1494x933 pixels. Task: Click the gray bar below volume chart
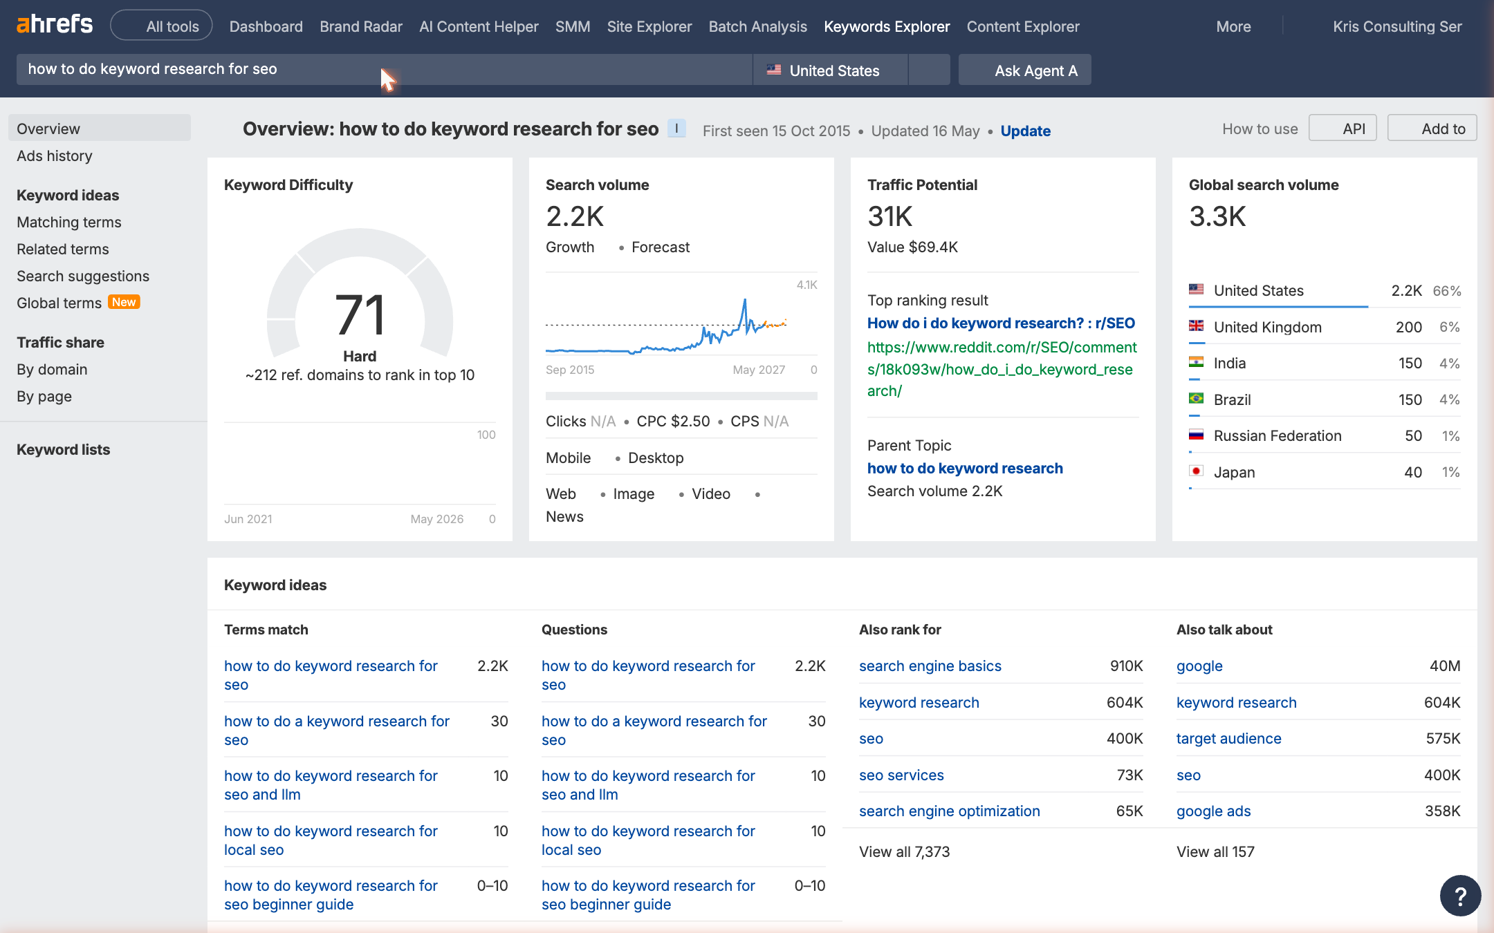click(681, 396)
